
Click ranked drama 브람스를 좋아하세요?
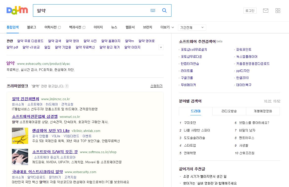click(x=254, y=123)
